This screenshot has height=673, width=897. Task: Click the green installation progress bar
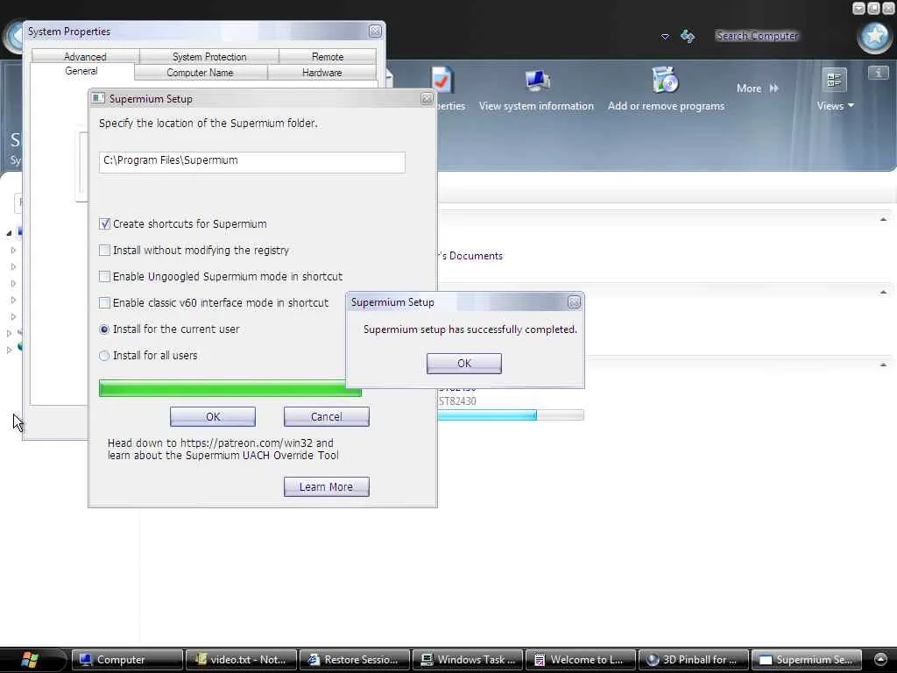coord(230,388)
